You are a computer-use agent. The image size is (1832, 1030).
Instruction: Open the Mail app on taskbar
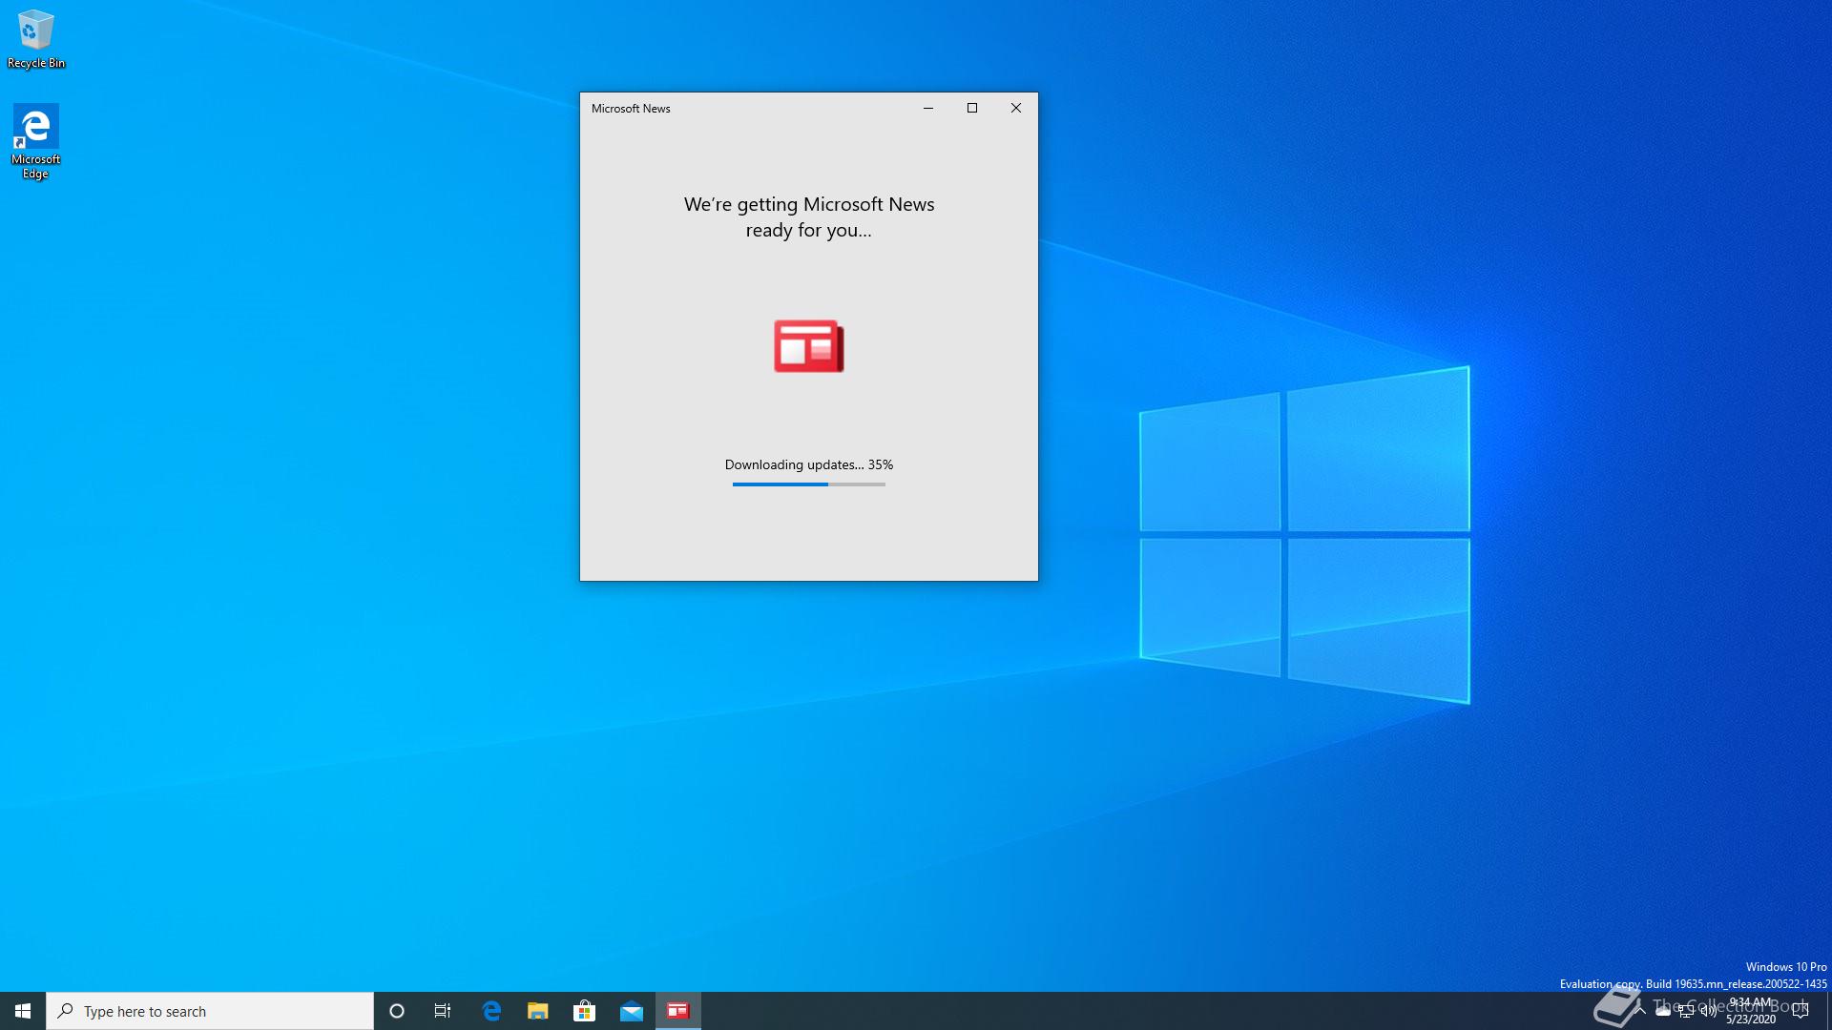click(x=632, y=1011)
